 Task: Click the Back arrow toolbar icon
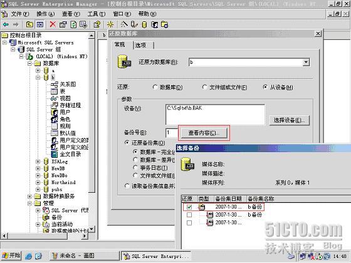tap(6, 24)
